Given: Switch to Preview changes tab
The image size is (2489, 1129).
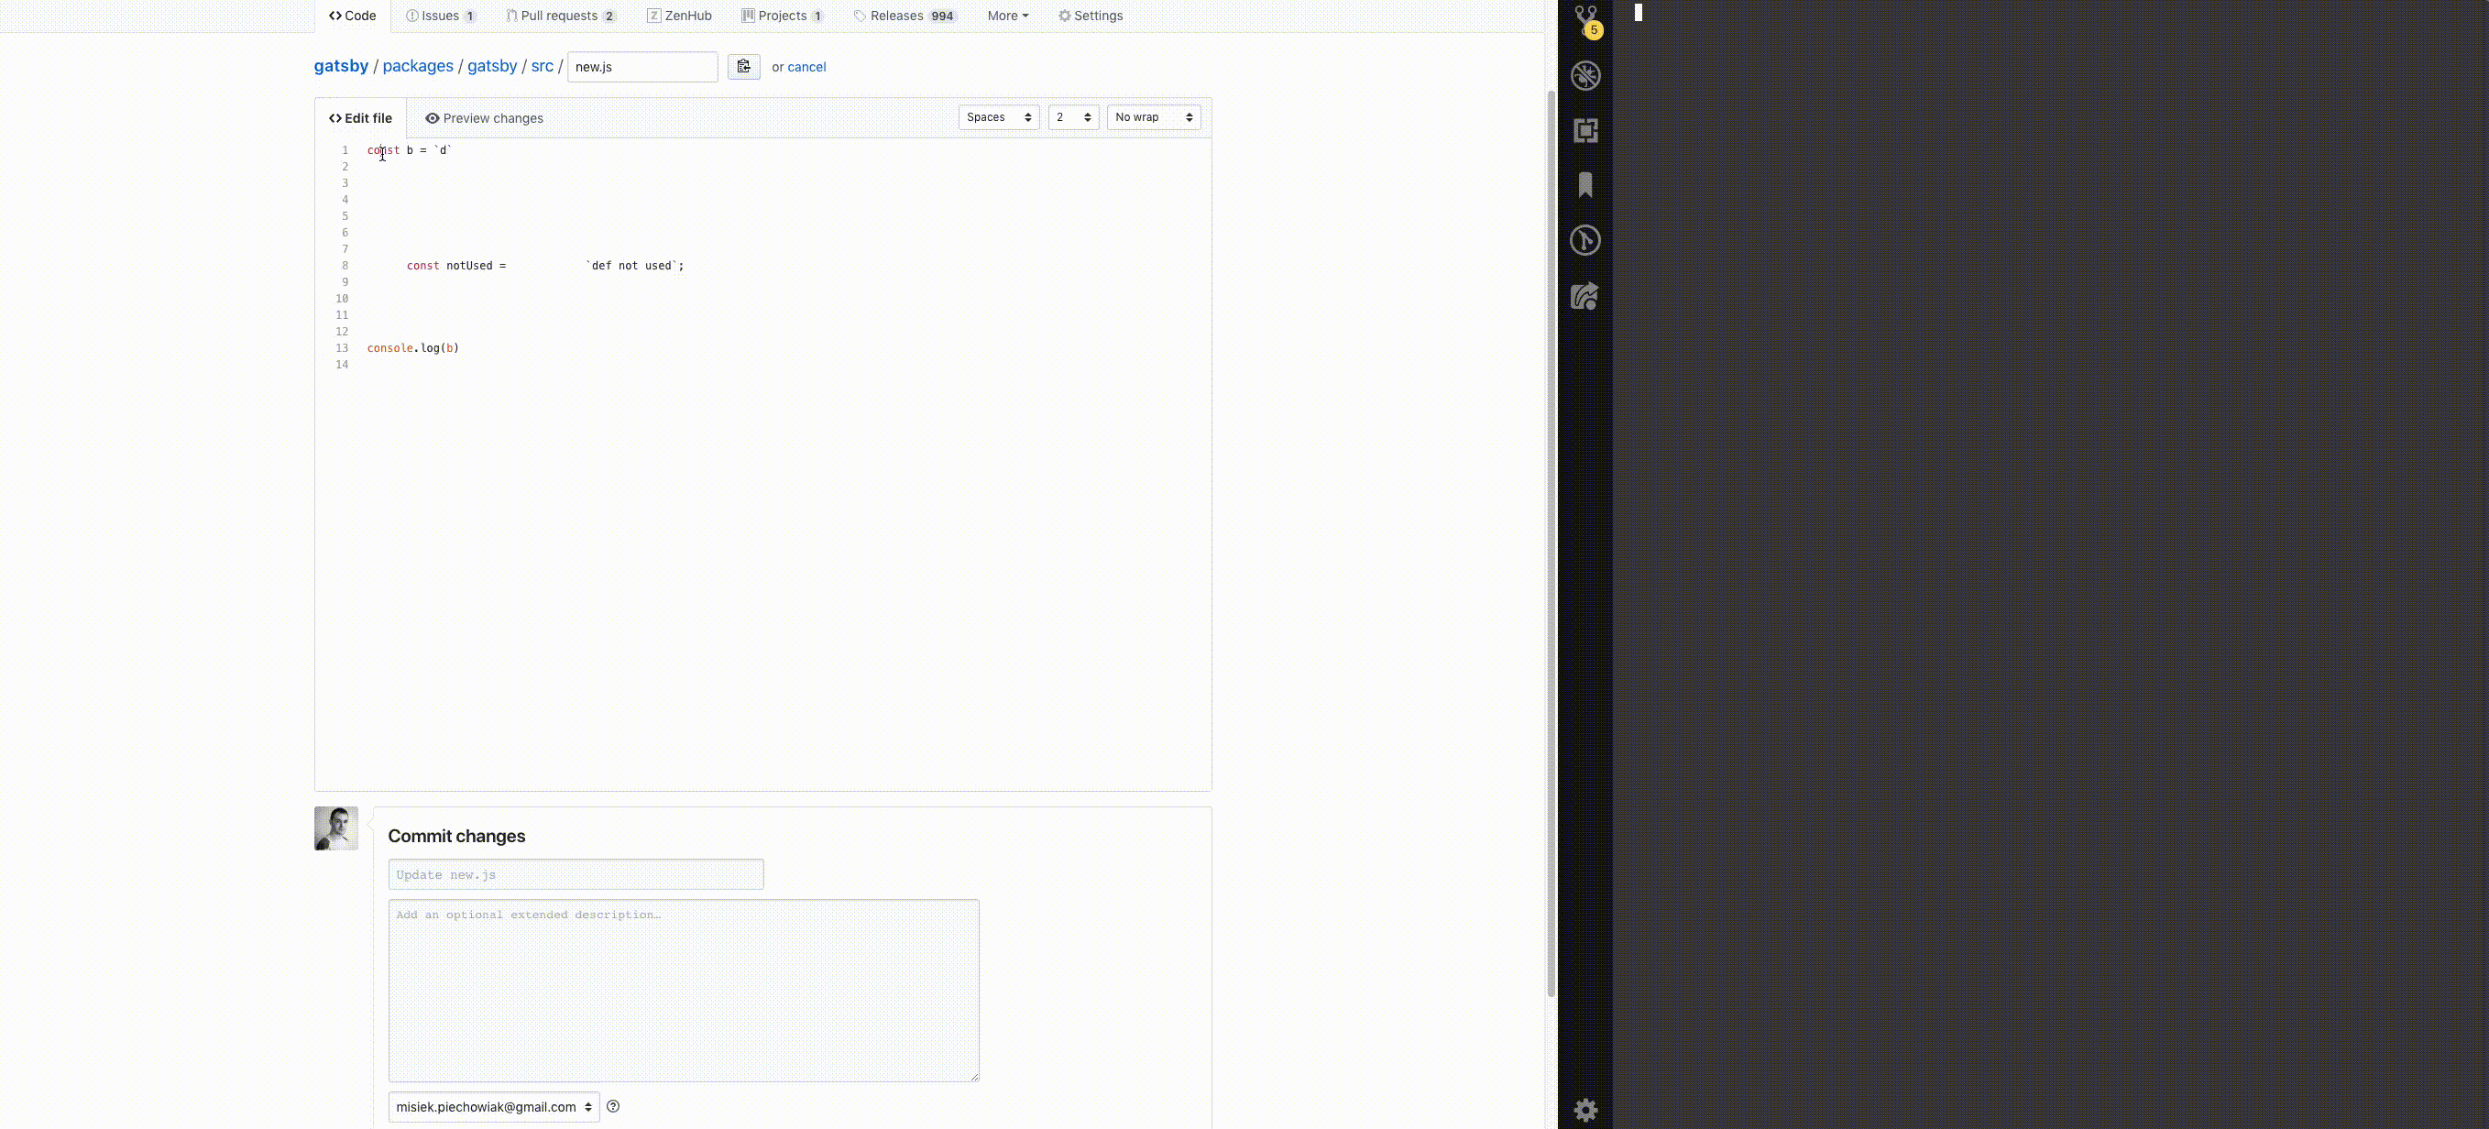Looking at the screenshot, I should [484, 118].
